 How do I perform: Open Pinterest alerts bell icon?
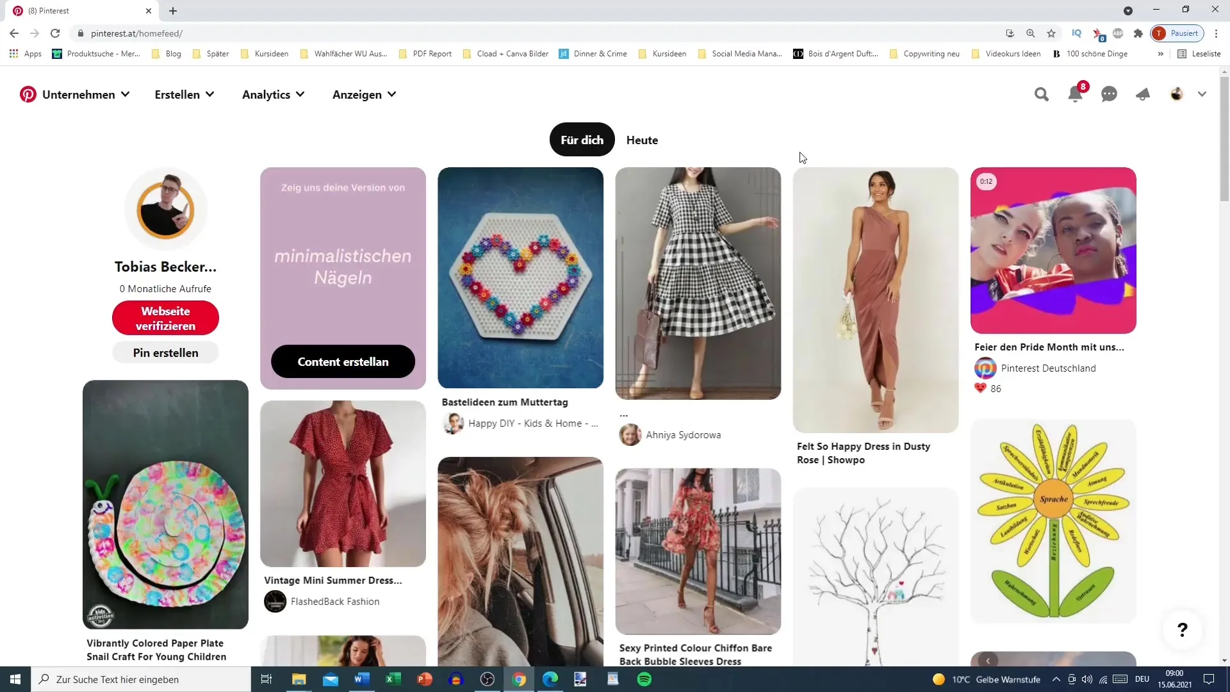pyautogui.click(x=1076, y=94)
